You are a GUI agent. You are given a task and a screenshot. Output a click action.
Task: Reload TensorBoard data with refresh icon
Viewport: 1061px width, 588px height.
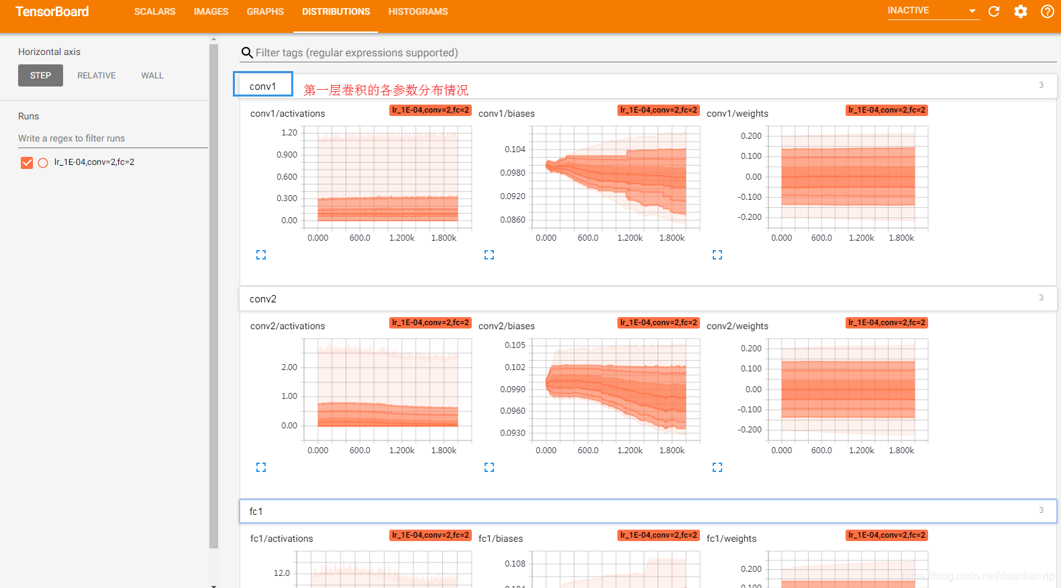[994, 11]
